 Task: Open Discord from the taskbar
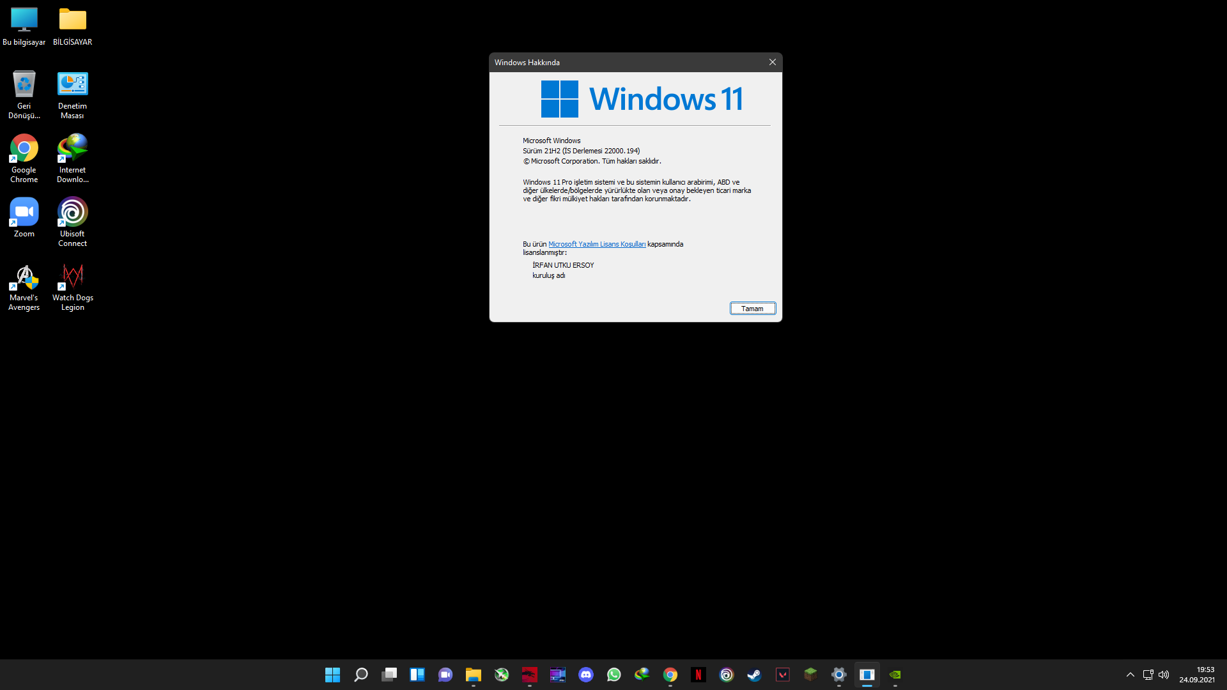click(585, 675)
